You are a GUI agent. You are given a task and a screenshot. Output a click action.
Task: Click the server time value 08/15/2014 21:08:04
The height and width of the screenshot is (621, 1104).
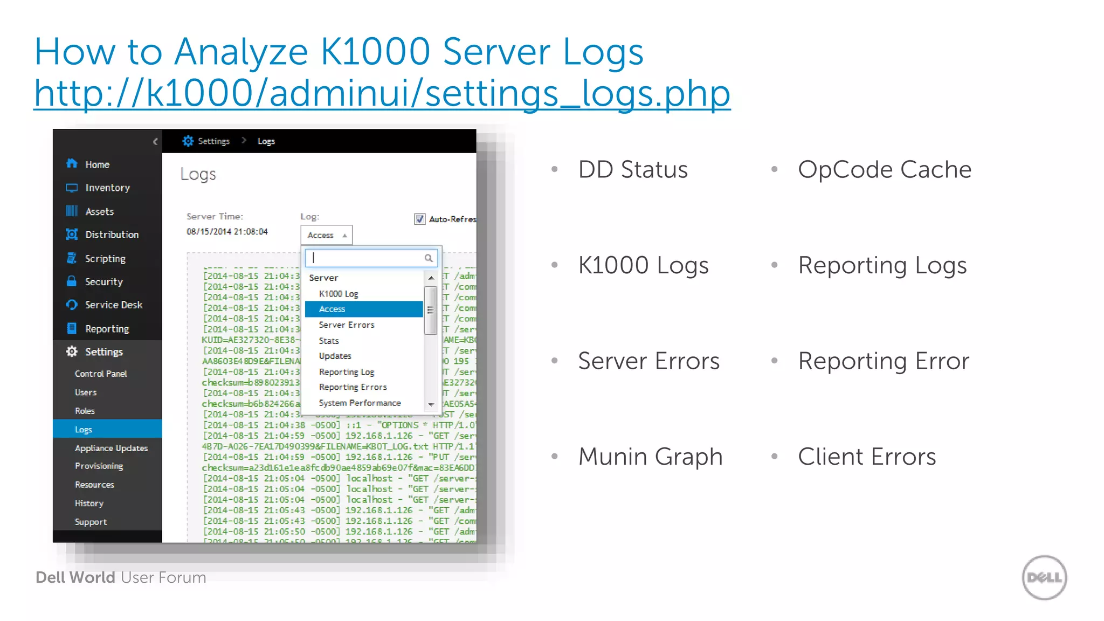[x=227, y=231]
